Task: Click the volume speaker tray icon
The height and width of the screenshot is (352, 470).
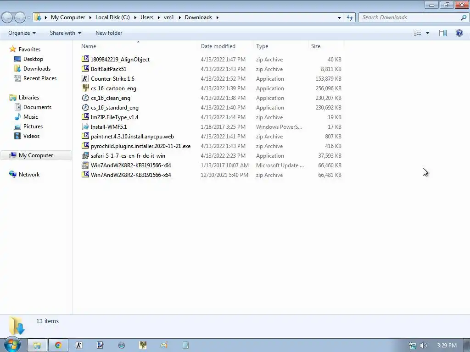Action: tap(423, 346)
